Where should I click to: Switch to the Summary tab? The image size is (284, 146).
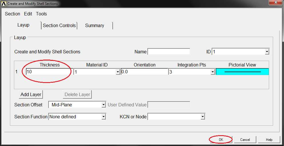click(x=95, y=25)
